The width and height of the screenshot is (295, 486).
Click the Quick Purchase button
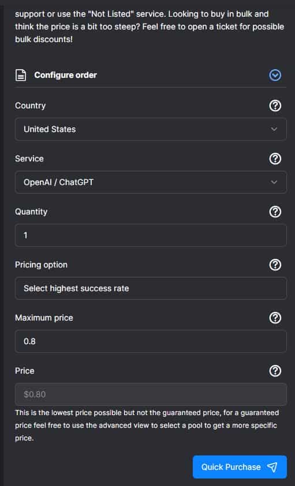click(240, 467)
